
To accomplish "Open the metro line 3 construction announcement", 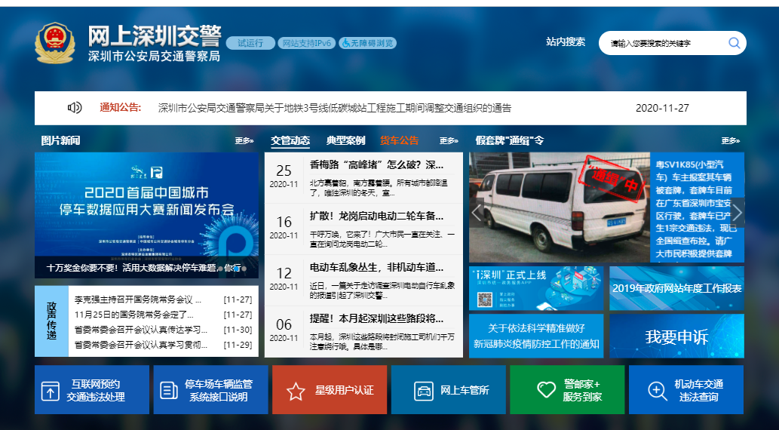I will click(x=334, y=108).
